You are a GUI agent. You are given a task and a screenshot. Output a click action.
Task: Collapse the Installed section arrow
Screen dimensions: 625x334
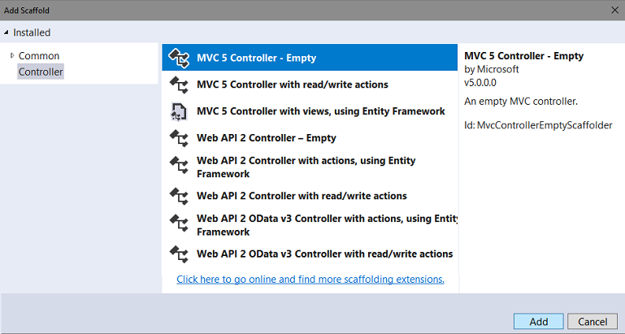(6, 33)
